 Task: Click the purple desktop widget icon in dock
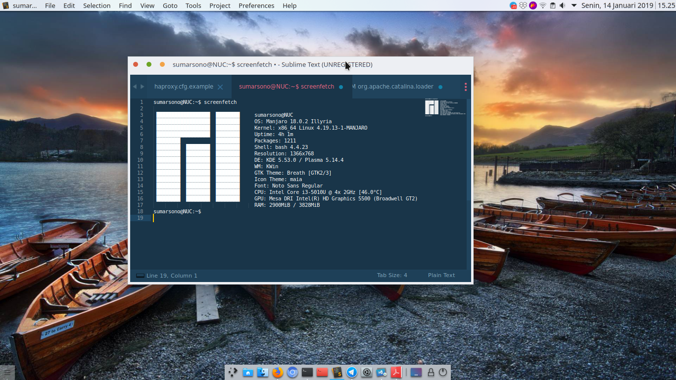pos(416,372)
